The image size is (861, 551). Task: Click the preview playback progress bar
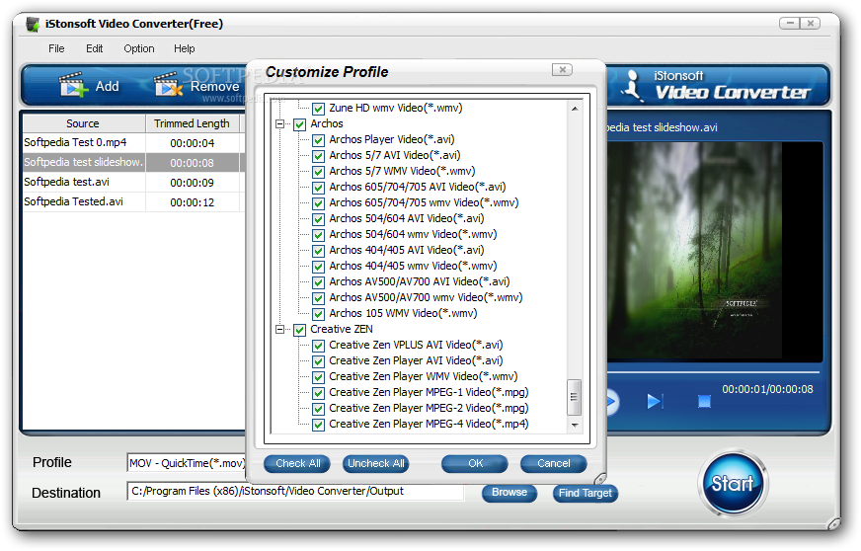(713, 372)
